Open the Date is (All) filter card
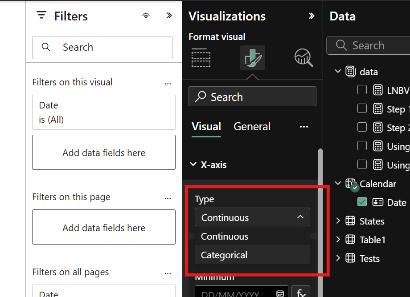The width and height of the screenshot is (410, 297). tap(104, 112)
